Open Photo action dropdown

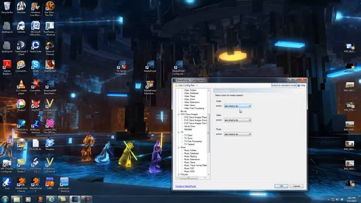(x=237, y=134)
